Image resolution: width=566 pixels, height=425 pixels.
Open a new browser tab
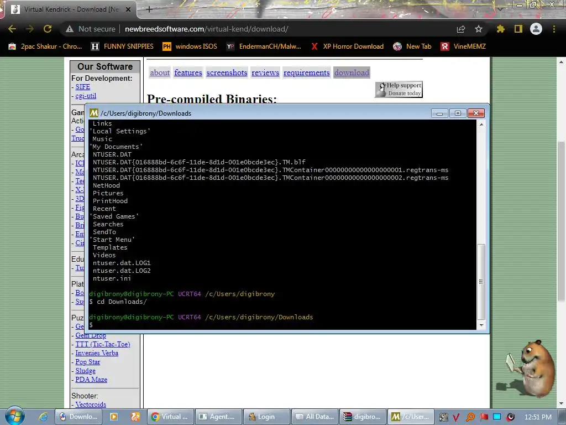(149, 9)
